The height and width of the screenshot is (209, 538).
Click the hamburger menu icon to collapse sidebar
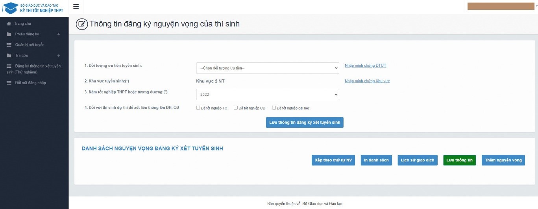(76, 6)
